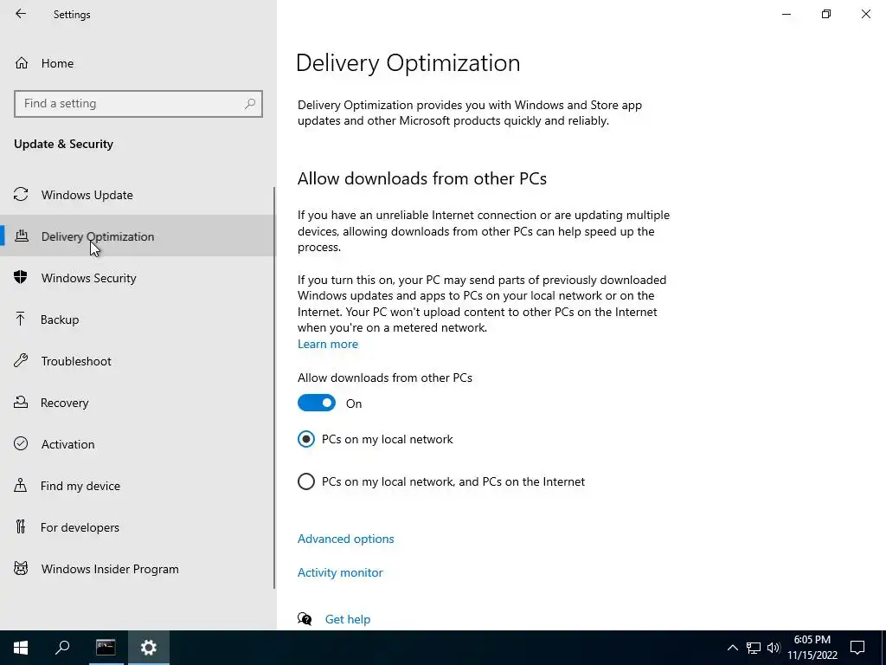Click the Get help chat icon

tap(305, 618)
